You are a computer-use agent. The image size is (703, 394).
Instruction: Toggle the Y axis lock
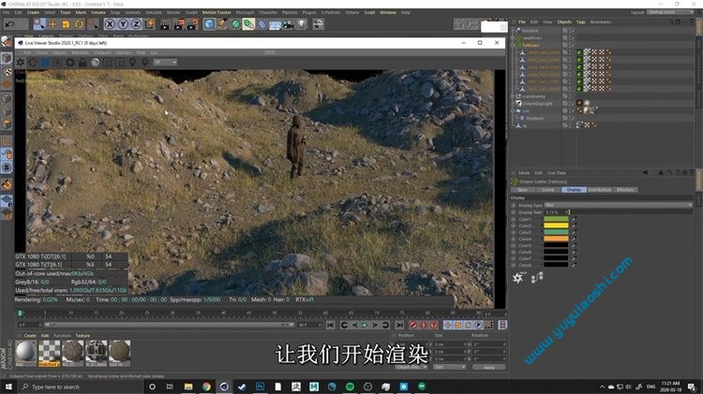(x=123, y=23)
